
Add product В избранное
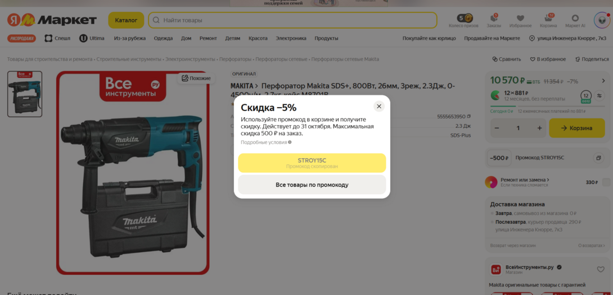point(548,59)
